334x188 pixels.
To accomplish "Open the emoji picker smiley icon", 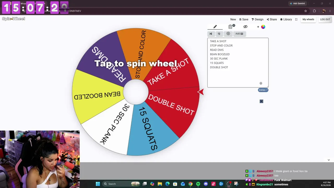I will pyautogui.click(x=261, y=83).
